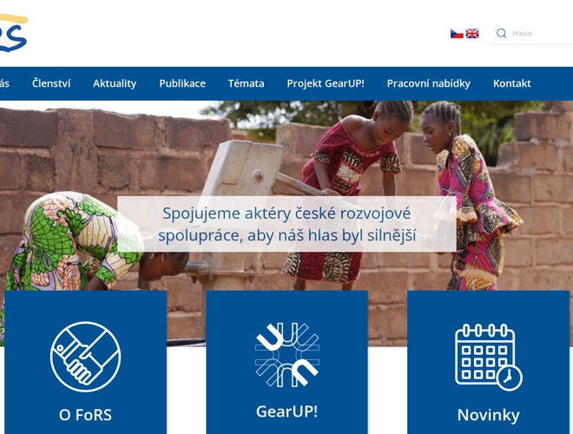573x434 pixels.
Task: Open the Aktuality menu item
Action: pyautogui.click(x=115, y=83)
